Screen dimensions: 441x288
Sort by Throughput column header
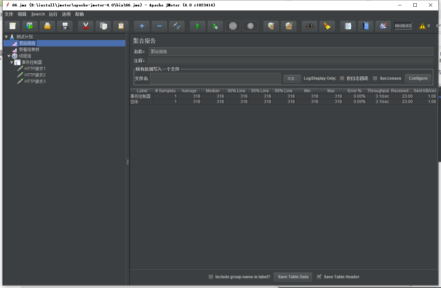[x=378, y=91]
